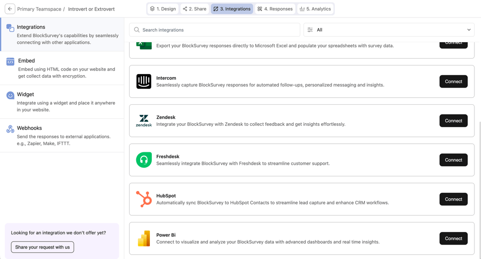Screen dimensions: 481x259
Task: Click the HubSpot Contacts sync description
Action: point(273,202)
